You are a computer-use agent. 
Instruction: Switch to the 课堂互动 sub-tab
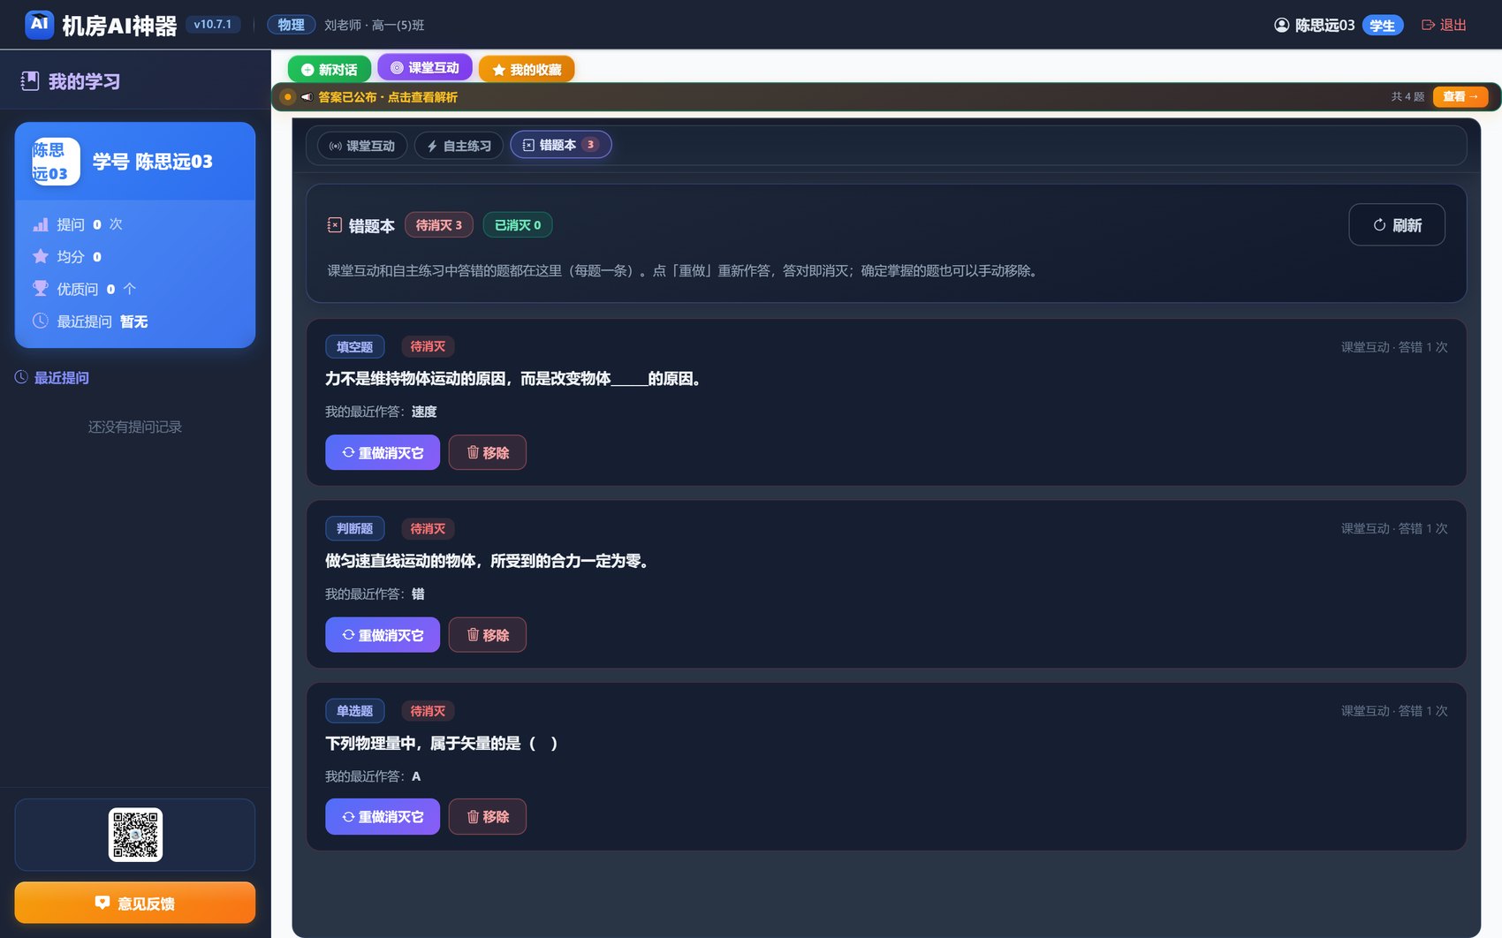[x=362, y=146]
